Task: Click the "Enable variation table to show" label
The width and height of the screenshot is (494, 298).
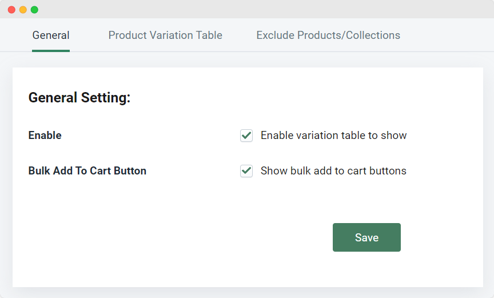Action: [x=334, y=136]
